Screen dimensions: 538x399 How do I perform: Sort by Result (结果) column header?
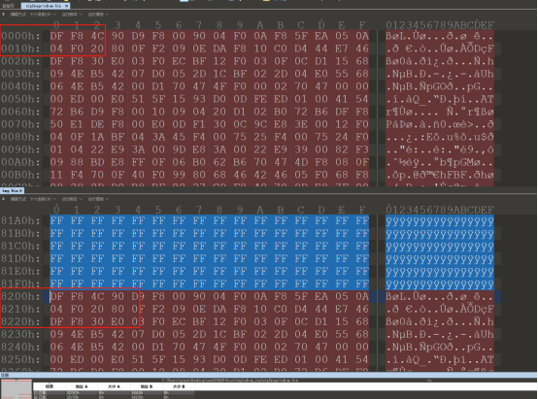pyautogui.click(x=50, y=386)
